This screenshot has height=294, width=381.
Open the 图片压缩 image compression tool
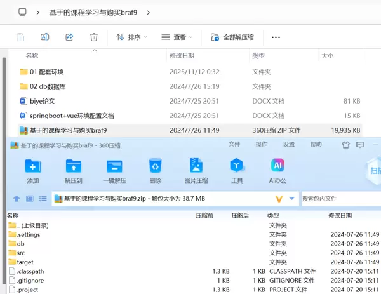(196, 166)
